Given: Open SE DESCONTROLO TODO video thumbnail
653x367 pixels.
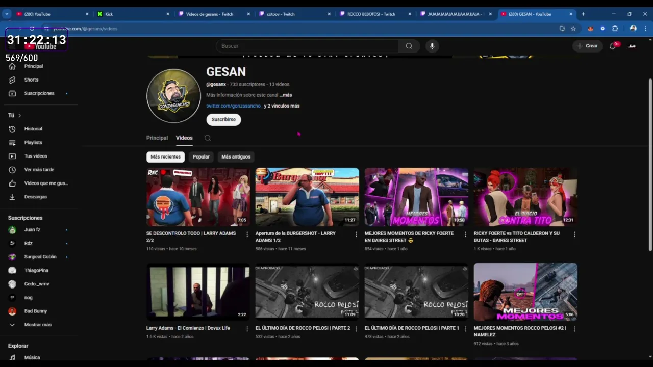Looking at the screenshot, I should 198,197.
